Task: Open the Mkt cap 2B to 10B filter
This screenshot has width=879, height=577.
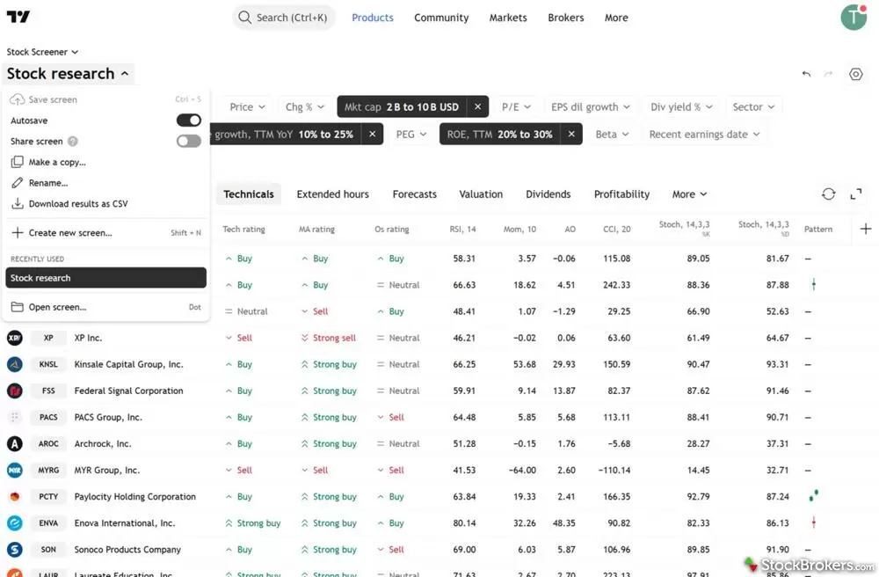Action: [x=402, y=106]
